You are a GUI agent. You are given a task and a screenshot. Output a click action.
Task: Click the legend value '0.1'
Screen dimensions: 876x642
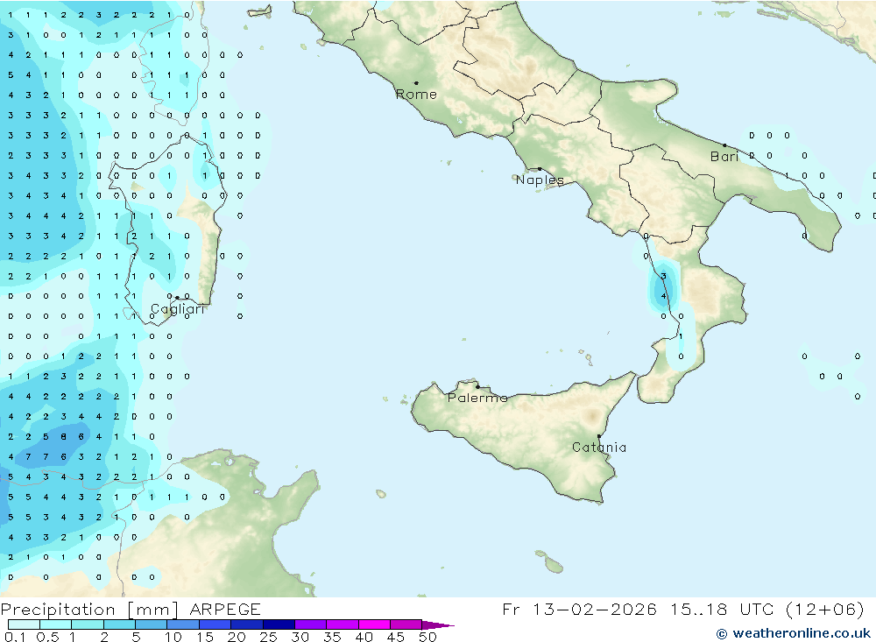tap(14, 637)
